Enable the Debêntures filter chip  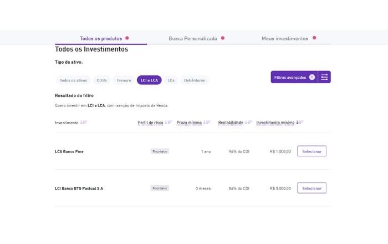195,80
